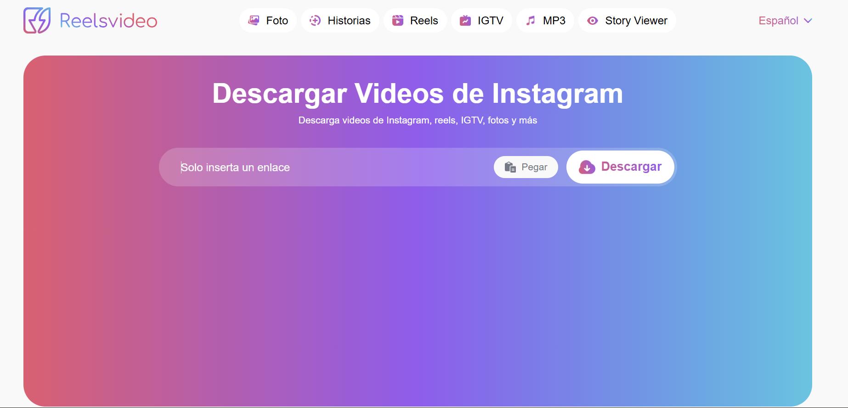This screenshot has width=848, height=408.
Task: Switch to the MP3 menu item
Action: [x=545, y=20]
